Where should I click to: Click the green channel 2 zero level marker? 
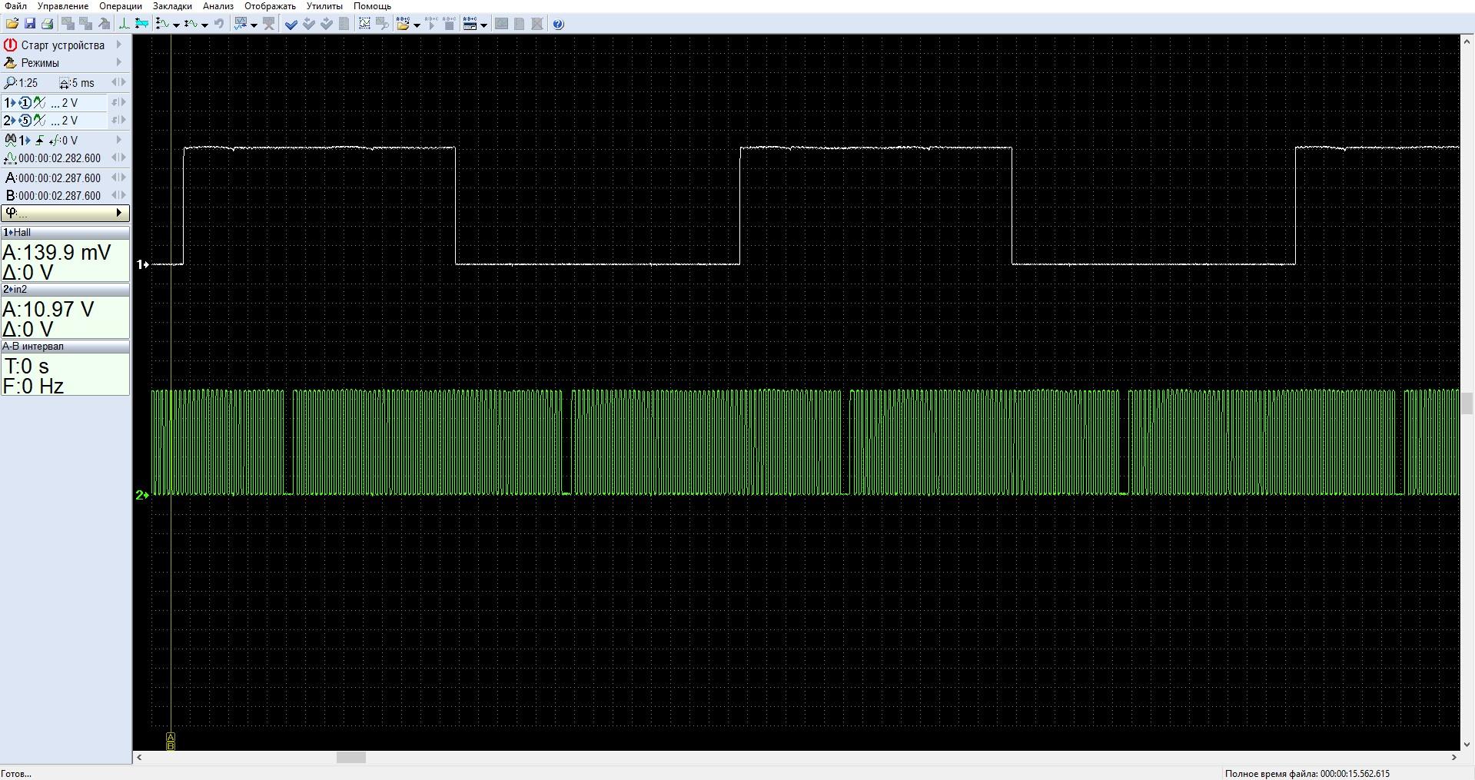tap(142, 495)
